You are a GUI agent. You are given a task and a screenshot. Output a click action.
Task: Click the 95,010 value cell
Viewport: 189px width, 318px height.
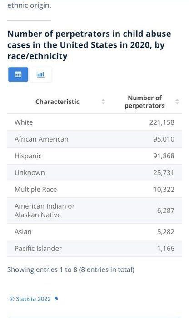coord(164,139)
